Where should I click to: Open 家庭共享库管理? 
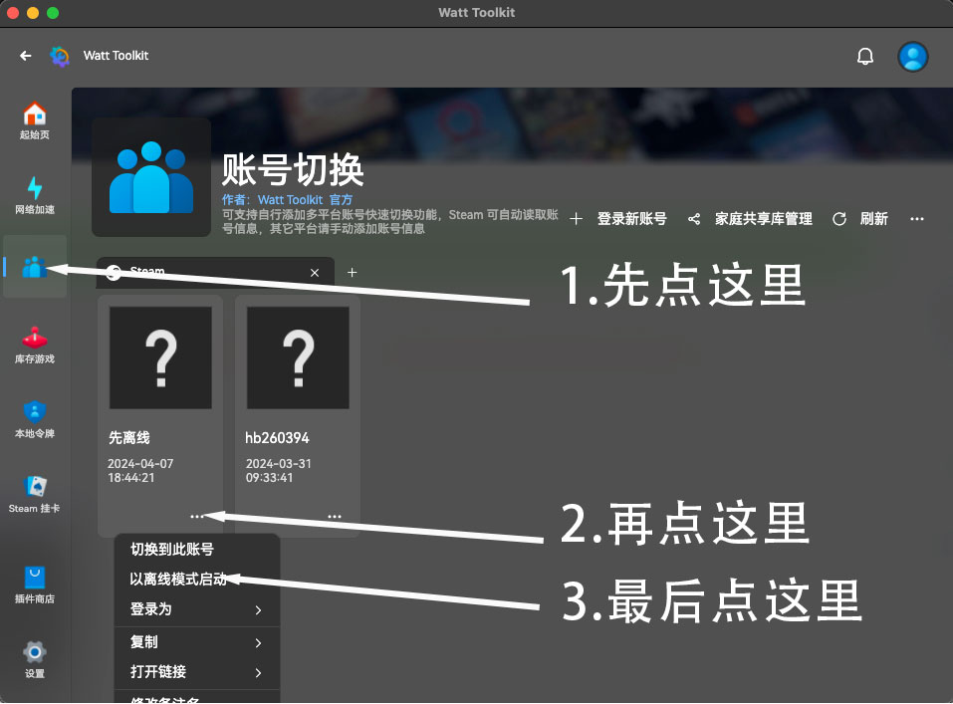point(750,219)
